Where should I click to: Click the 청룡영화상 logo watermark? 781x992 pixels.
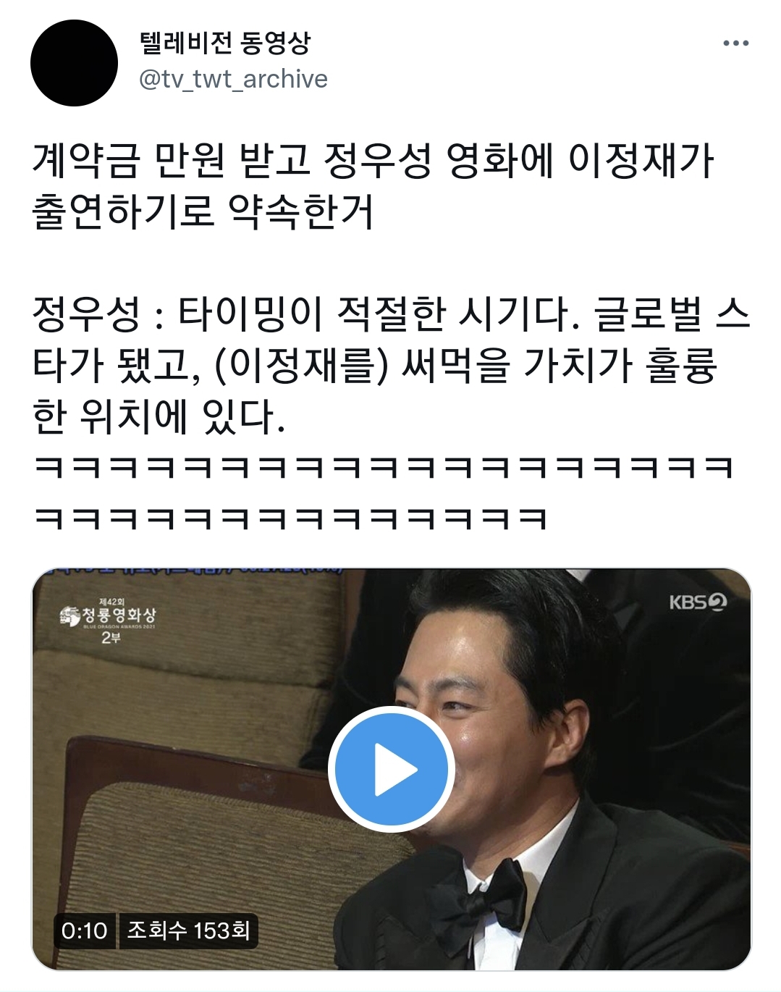coord(108,615)
